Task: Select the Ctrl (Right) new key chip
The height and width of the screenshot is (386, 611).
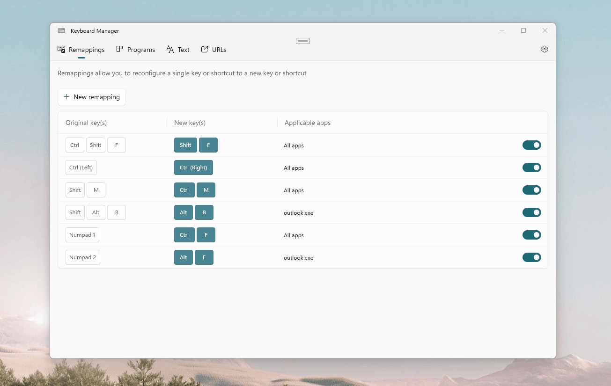Action: click(193, 168)
